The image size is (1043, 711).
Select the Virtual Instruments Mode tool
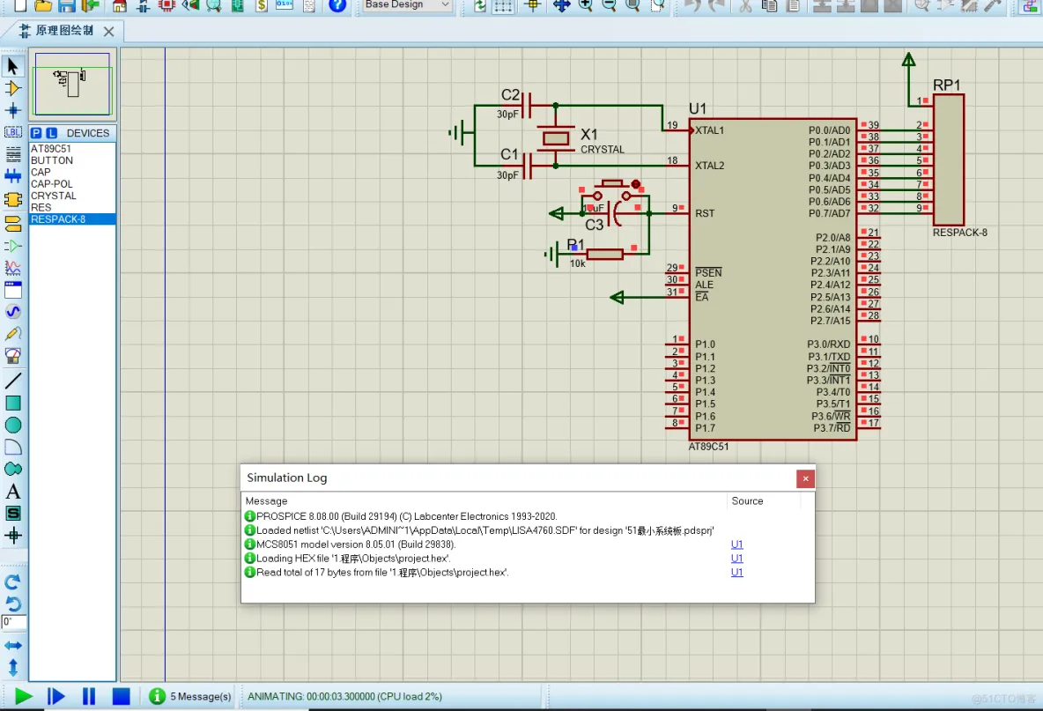point(12,356)
